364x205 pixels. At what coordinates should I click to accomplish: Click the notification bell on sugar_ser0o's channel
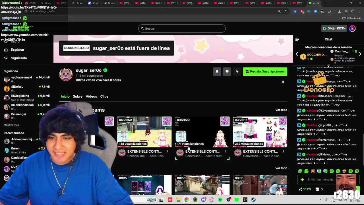217,71
